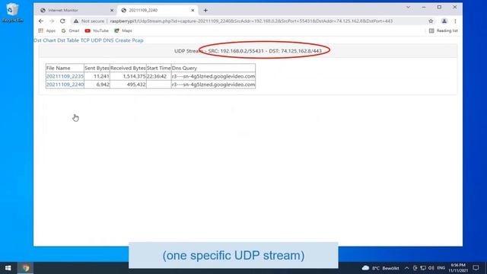
Task: Open the DNS link
Action: (x=108, y=40)
